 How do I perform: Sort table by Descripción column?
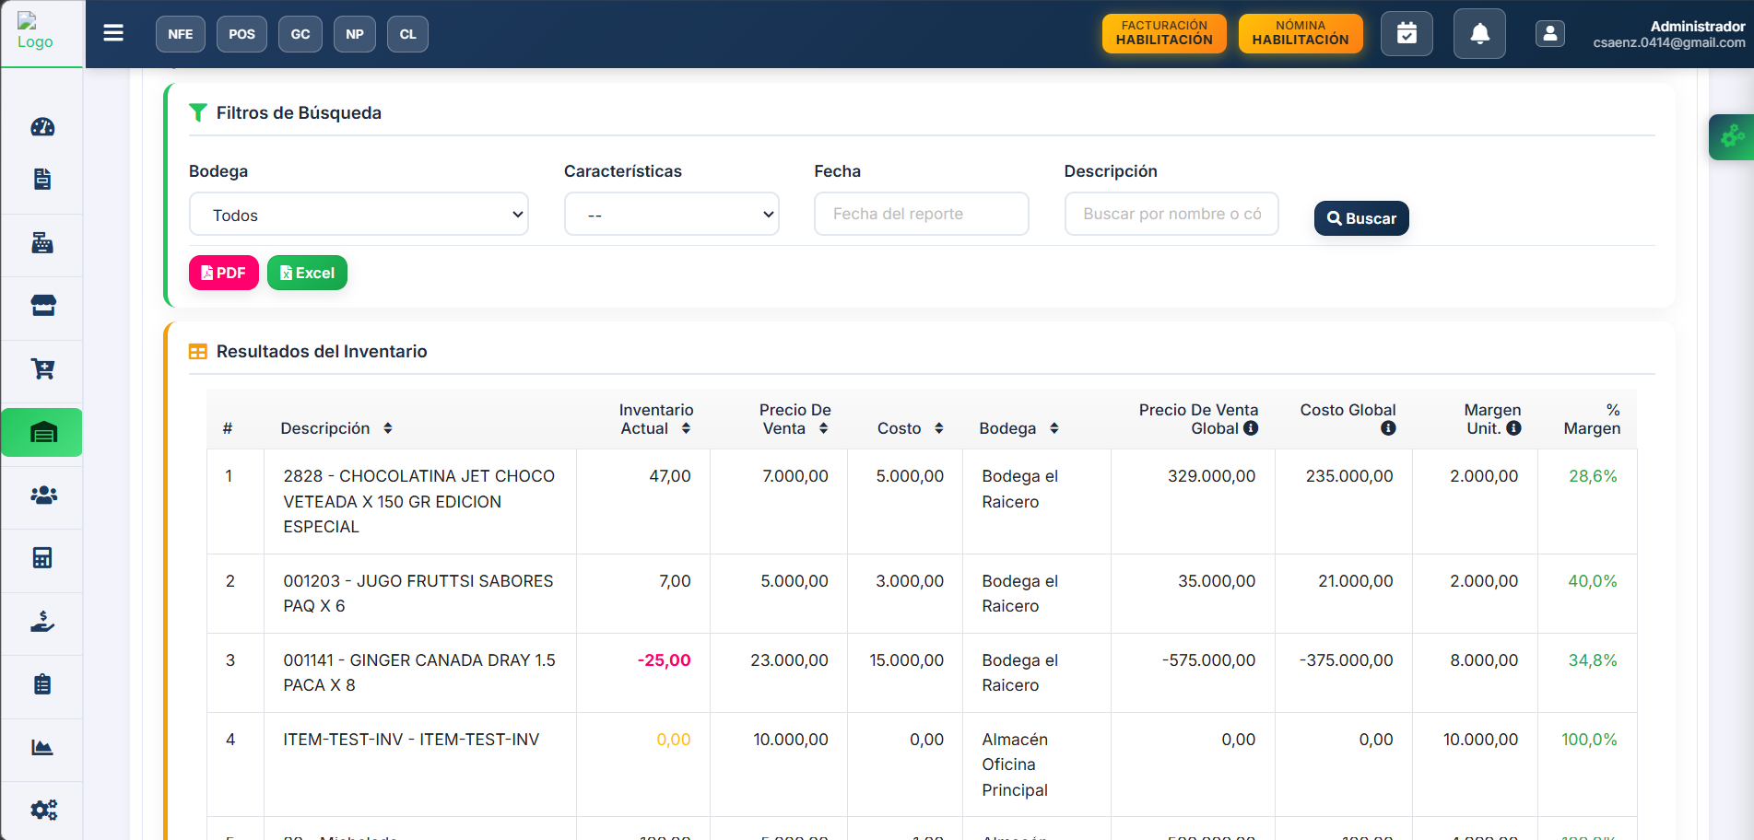[388, 428]
